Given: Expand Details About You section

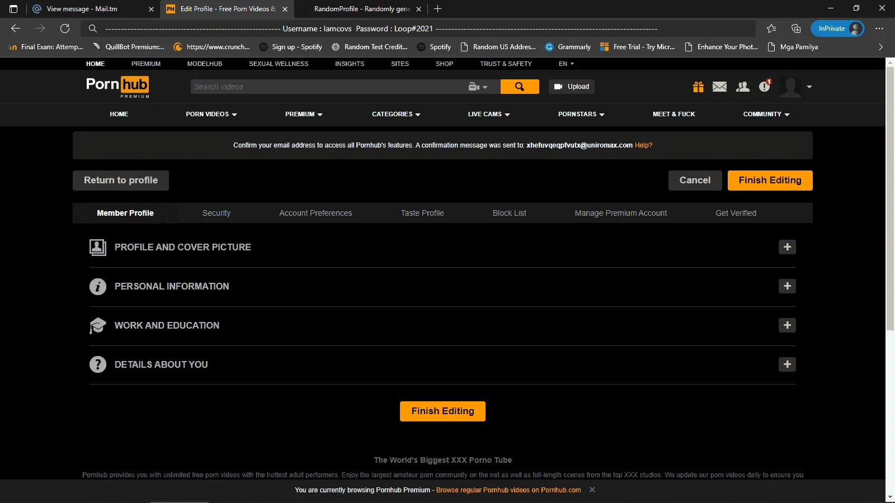Looking at the screenshot, I should 787,364.
